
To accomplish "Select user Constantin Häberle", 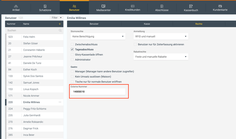I will [x=34, y=50].
